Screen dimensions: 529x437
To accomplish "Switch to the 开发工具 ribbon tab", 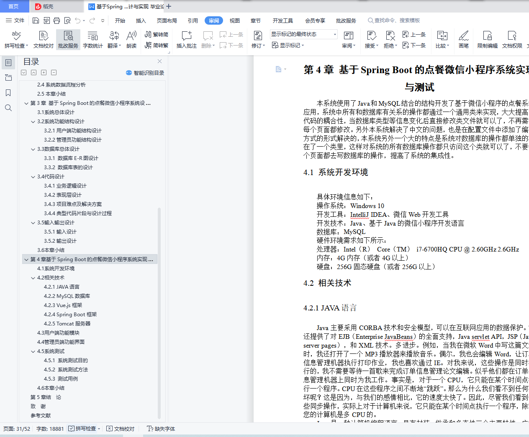I will [x=283, y=20].
